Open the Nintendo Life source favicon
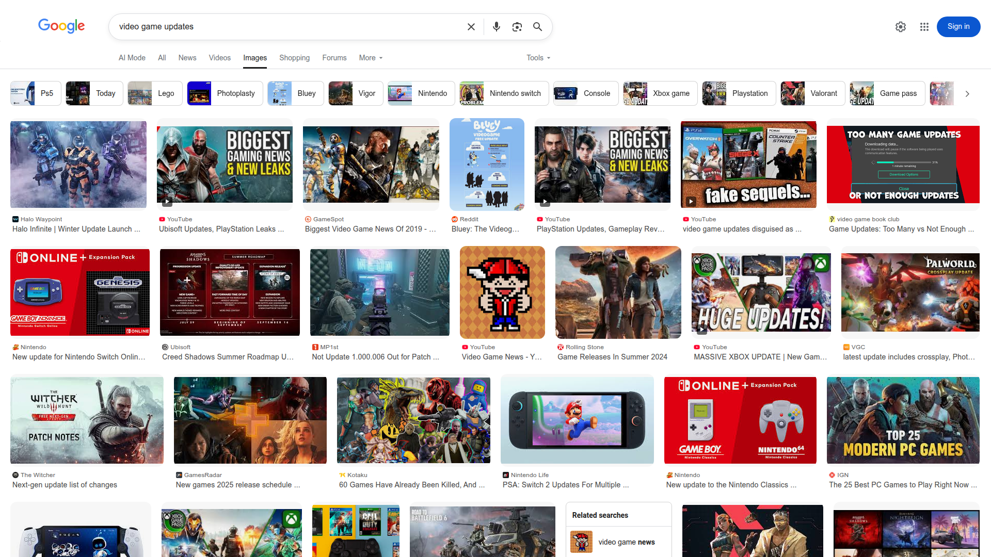This screenshot has width=991, height=557. 506,475
